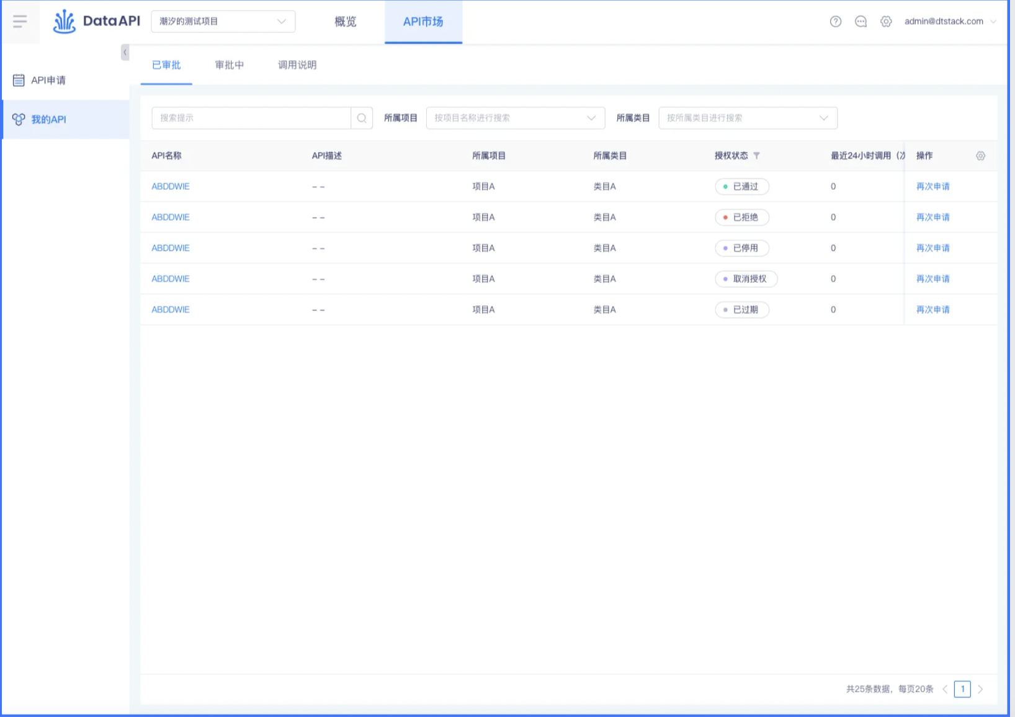Open ABDDWIE in the 已过期 row

171,310
